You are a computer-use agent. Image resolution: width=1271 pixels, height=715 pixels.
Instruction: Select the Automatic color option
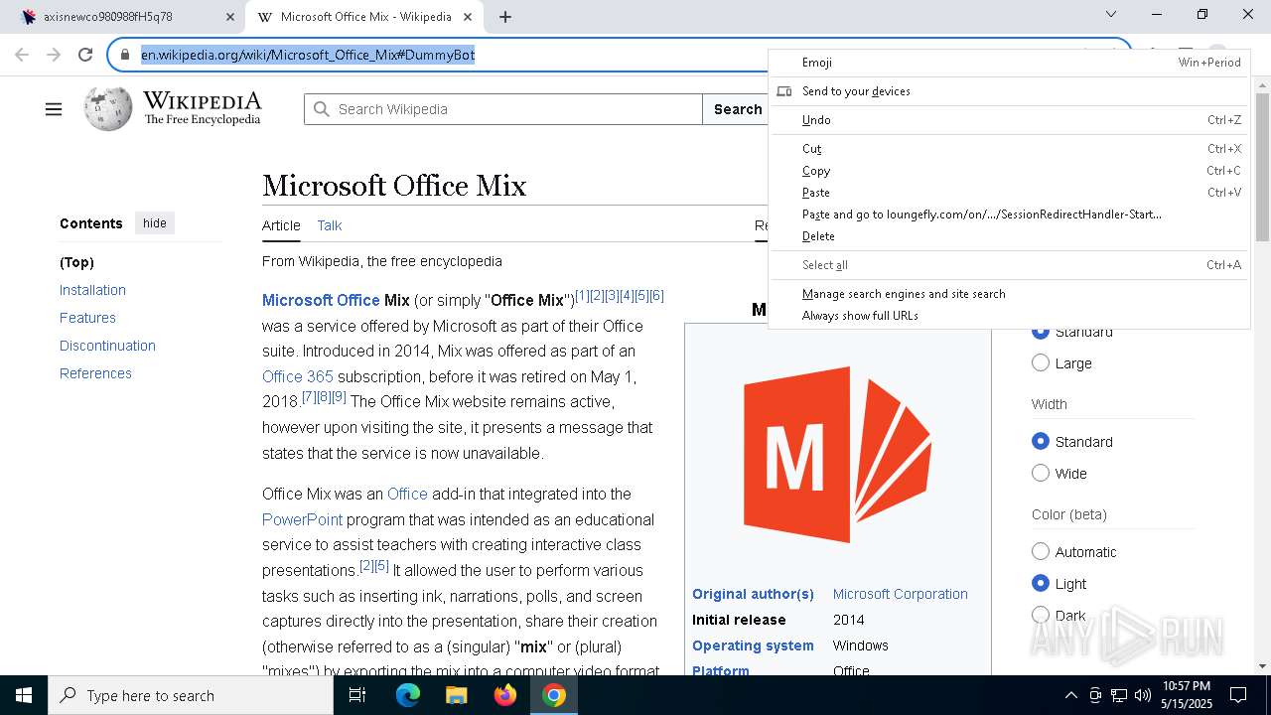[1041, 552]
